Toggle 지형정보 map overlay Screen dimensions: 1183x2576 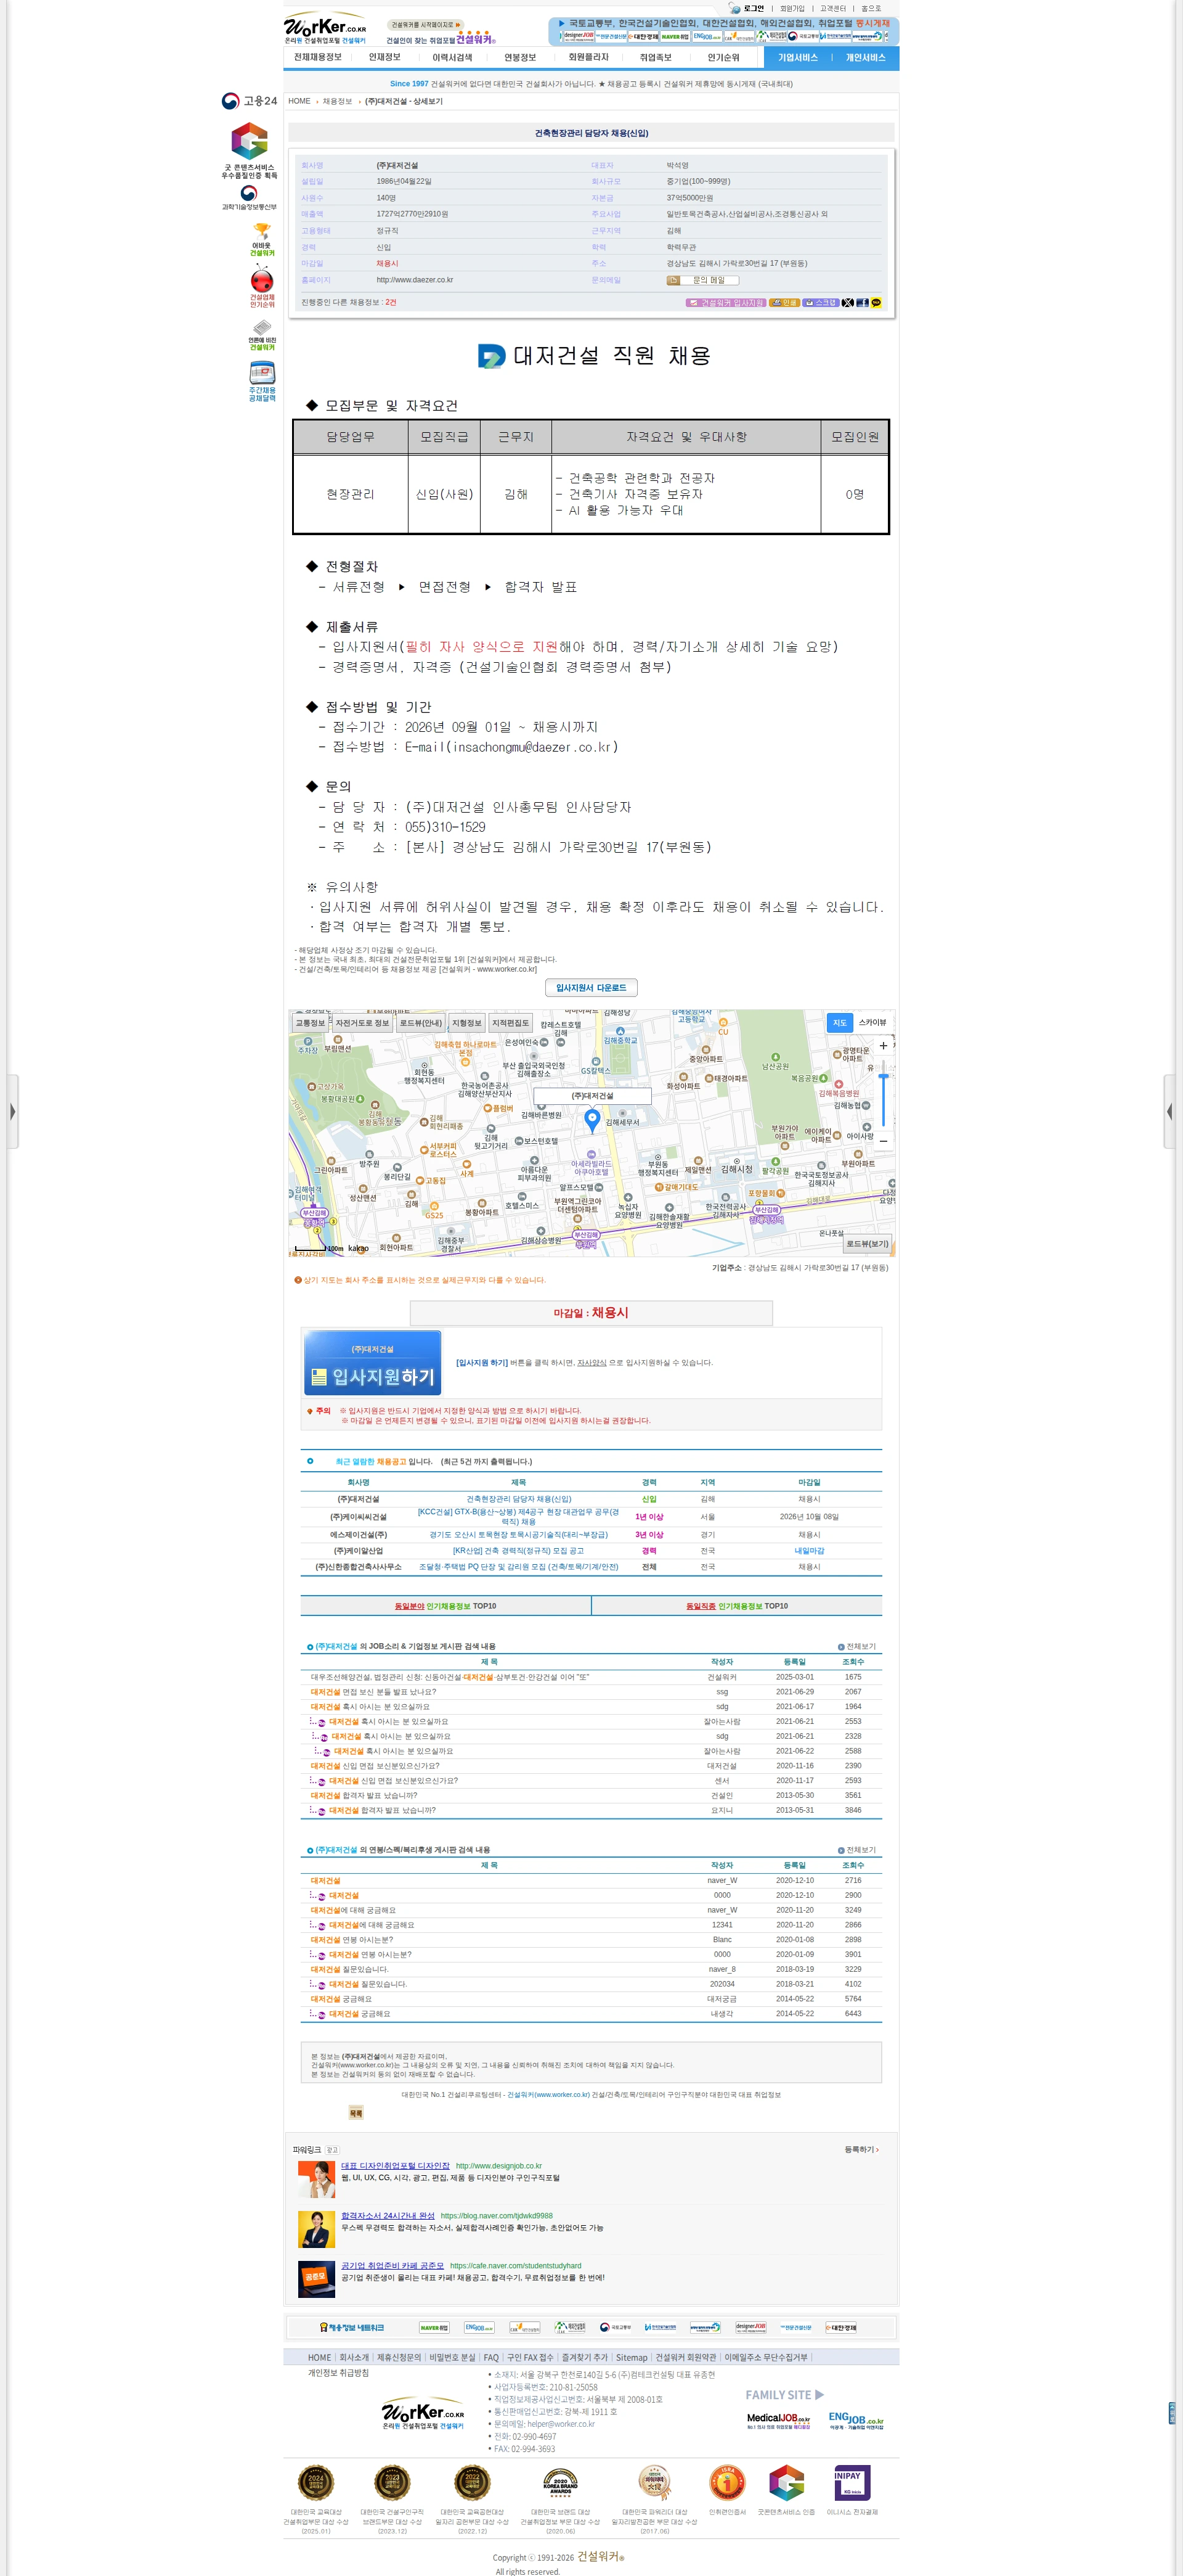coord(466,1023)
